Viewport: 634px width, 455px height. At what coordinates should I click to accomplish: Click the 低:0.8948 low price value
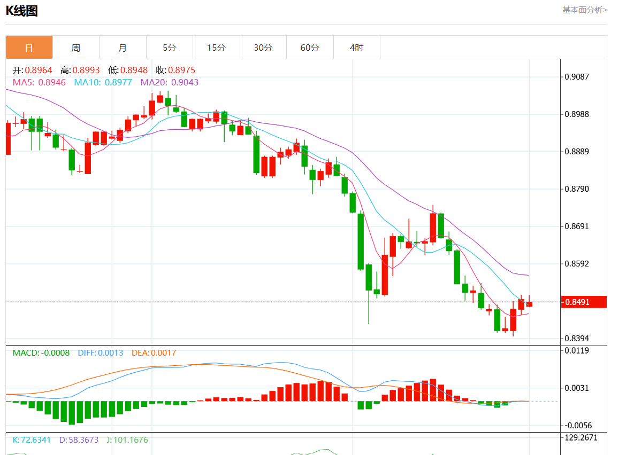[x=128, y=70]
